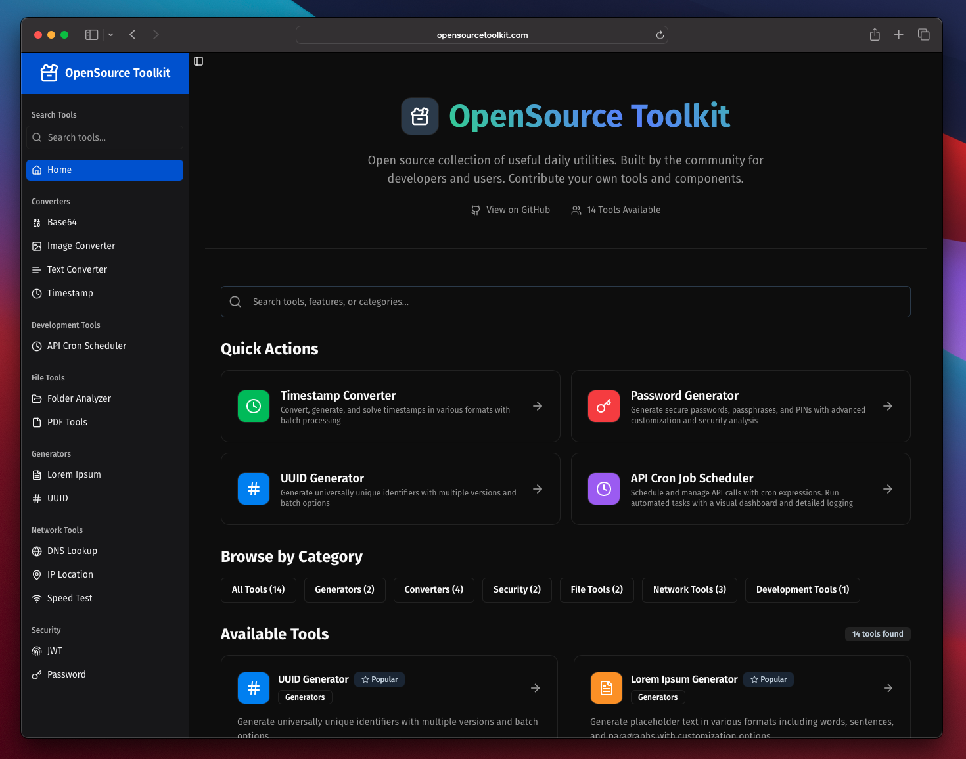Viewport: 966px width, 759px height.
Task: Filter tools by Converters category
Action: coord(434,589)
